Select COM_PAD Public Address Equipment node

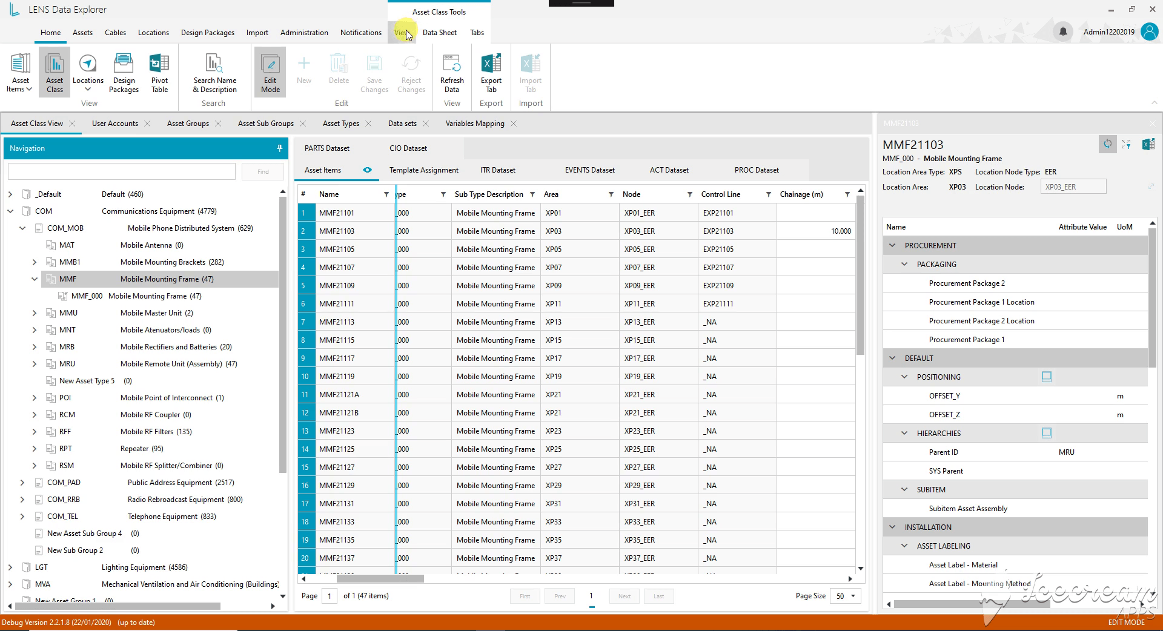pyautogui.click(x=141, y=483)
